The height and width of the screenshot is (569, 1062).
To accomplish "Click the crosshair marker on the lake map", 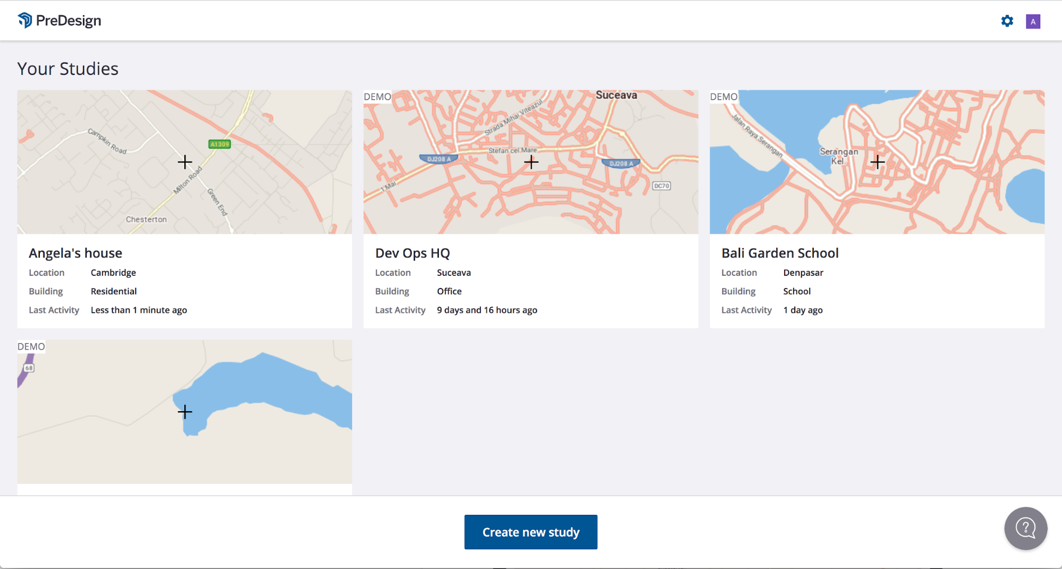I will click(185, 412).
